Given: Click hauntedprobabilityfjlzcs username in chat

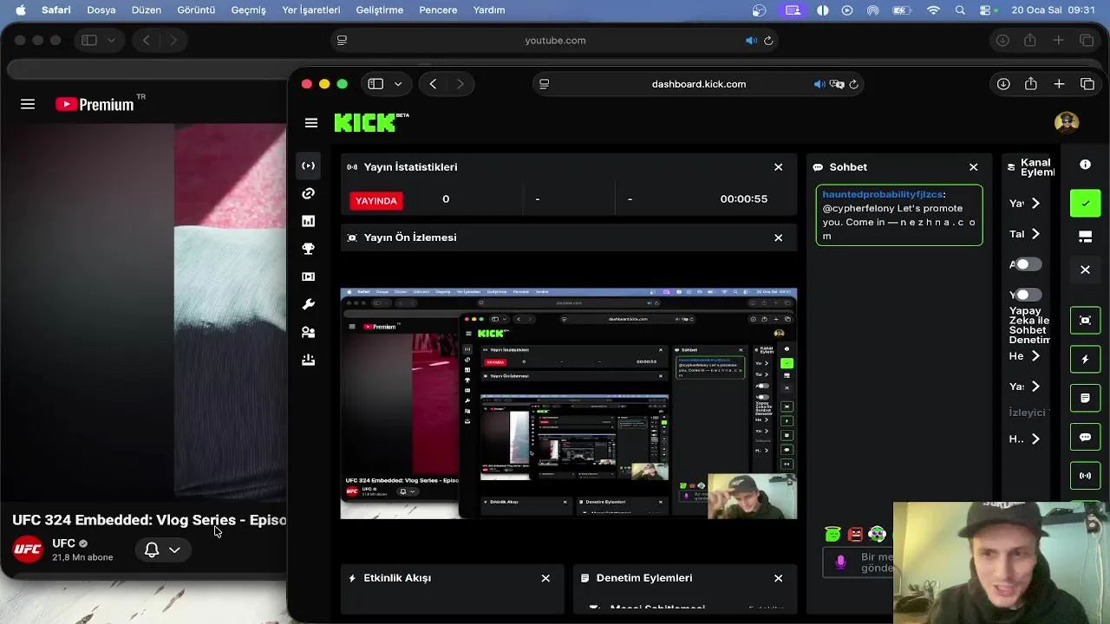Looking at the screenshot, I should (x=882, y=194).
